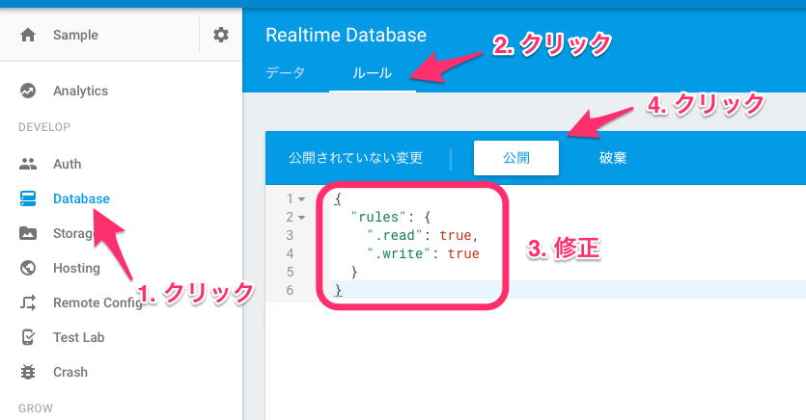
Task: Click line number 6 in the gutter
Action: [290, 290]
